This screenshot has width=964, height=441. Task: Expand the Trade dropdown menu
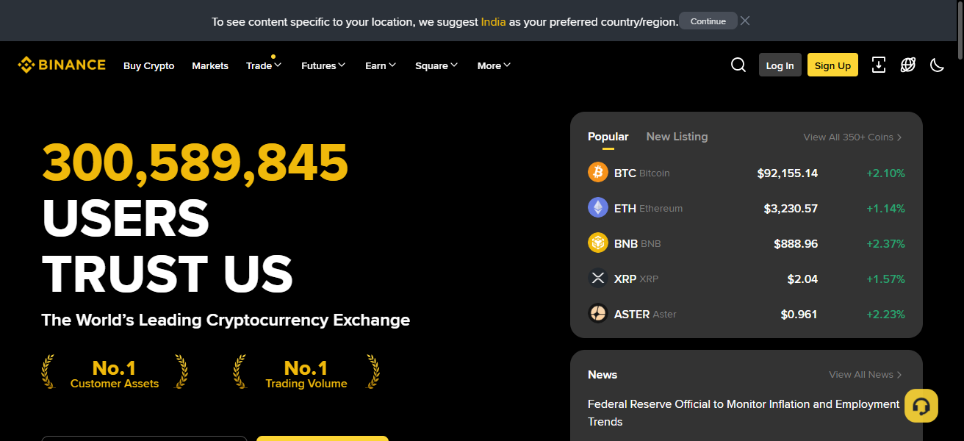click(263, 65)
